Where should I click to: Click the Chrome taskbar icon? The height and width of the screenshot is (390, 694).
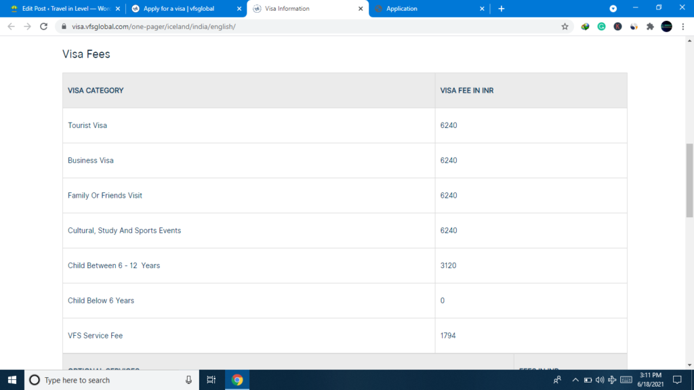click(x=237, y=380)
